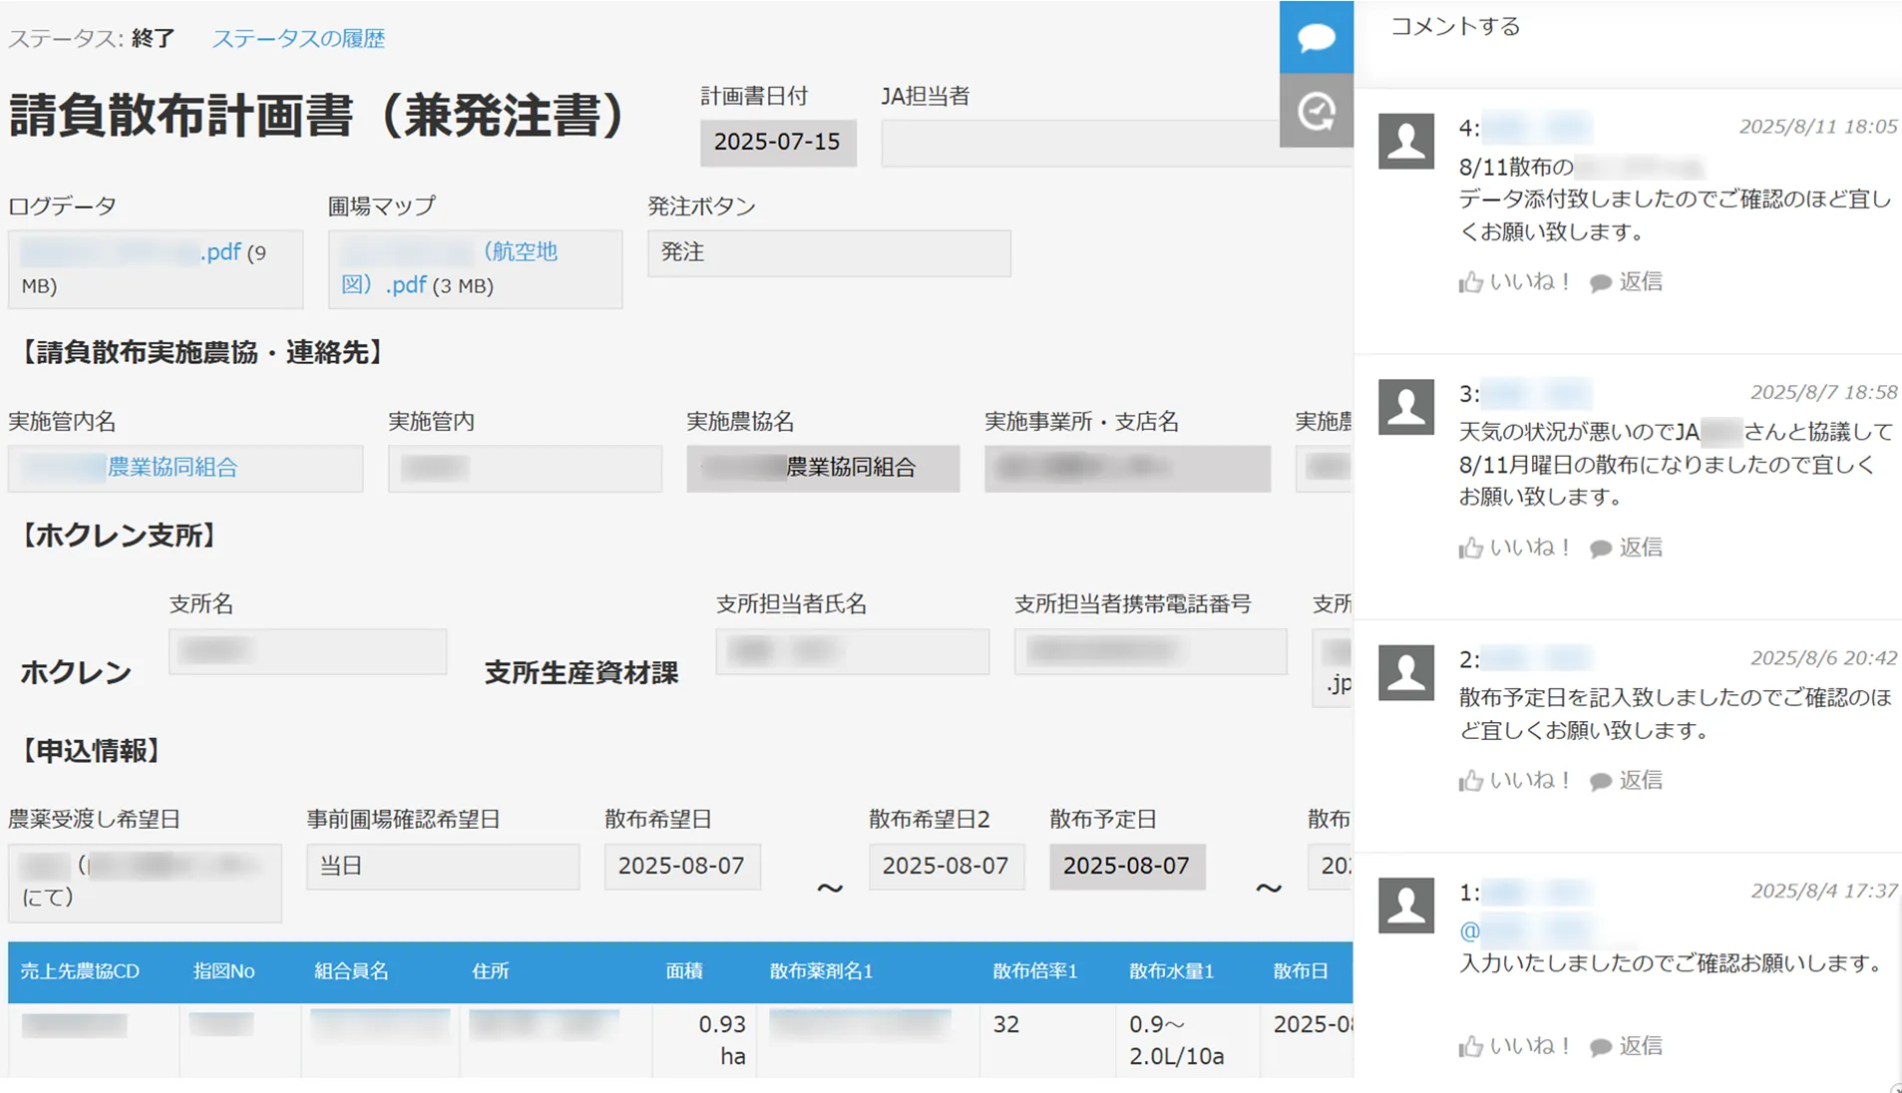Click user avatar on comment 1
The width and height of the screenshot is (1902, 1093).
pos(1405,906)
